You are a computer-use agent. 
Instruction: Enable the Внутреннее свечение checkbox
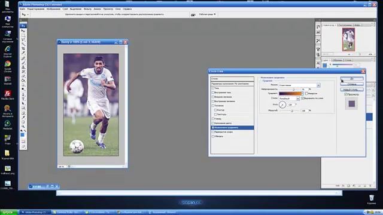(213, 102)
